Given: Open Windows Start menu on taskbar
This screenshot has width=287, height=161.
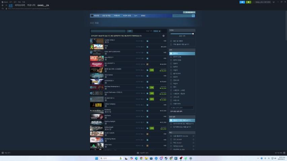Looking at the screenshot, I should (x=97, y=158).
